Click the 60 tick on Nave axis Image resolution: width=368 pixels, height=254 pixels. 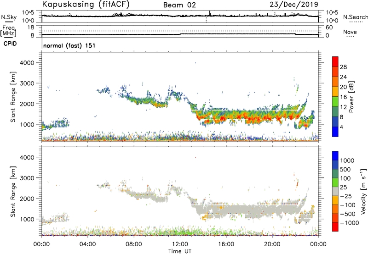[x=329, y=28]
